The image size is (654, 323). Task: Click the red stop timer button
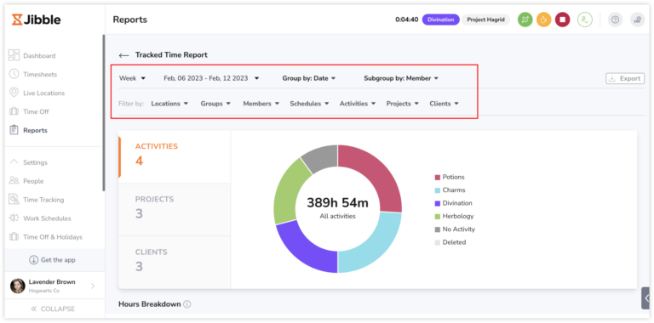point(562,20)
